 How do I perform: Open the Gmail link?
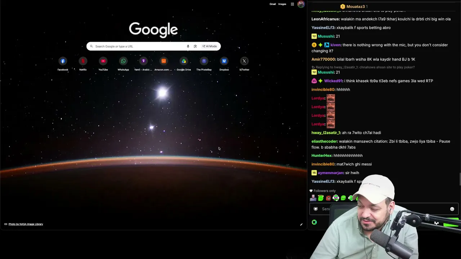pos(273,4)
